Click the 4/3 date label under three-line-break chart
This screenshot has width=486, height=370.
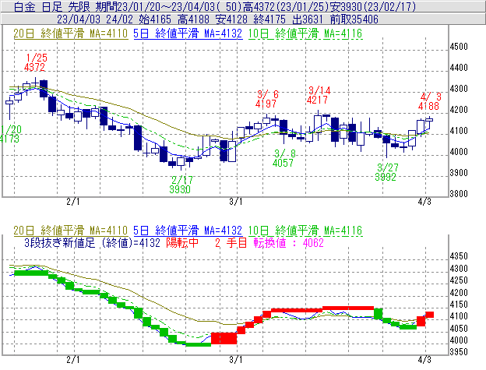pos(424,360)
